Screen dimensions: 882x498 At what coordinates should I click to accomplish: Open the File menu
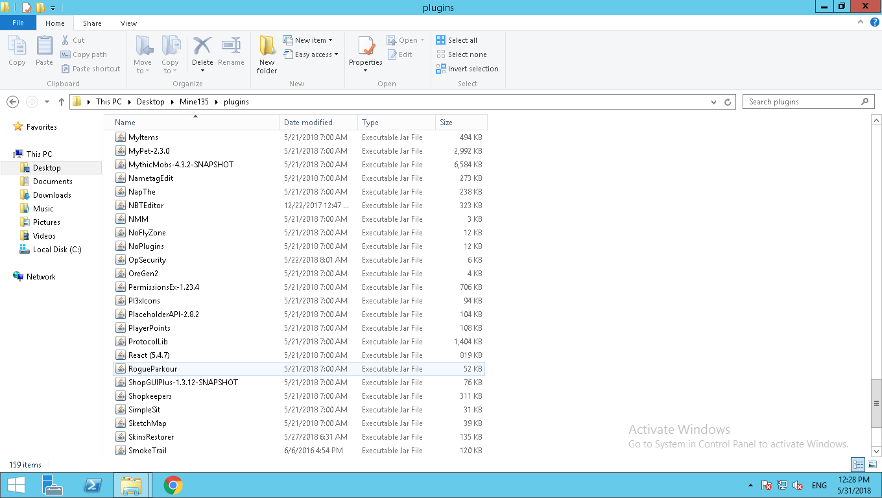click(18, 23)
